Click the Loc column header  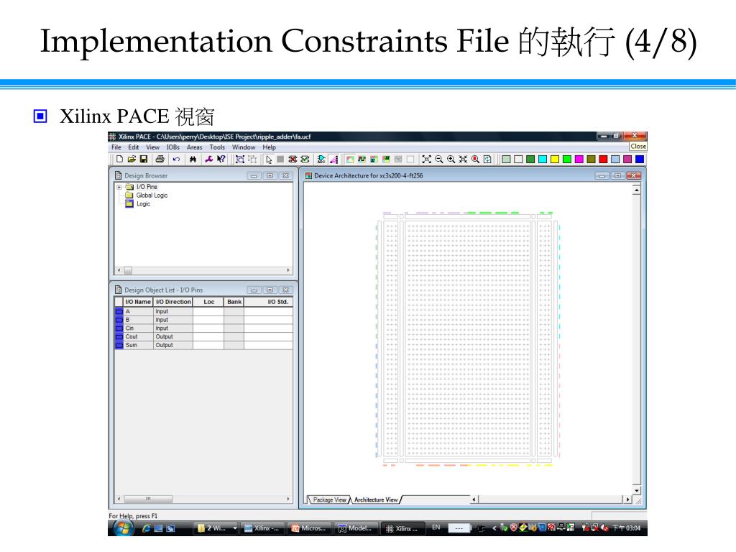point(208,302)
